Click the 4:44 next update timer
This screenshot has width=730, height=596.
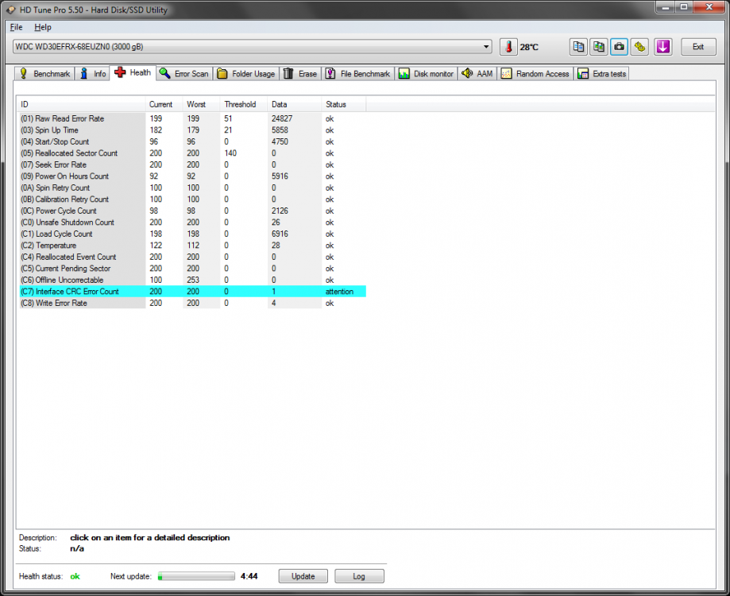coord(249,576)
